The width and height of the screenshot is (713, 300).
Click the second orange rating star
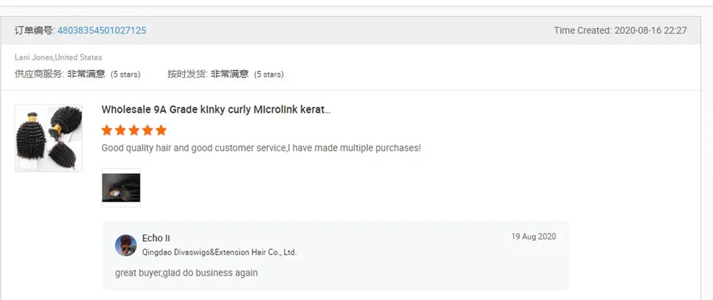click(x=121, y=130)
